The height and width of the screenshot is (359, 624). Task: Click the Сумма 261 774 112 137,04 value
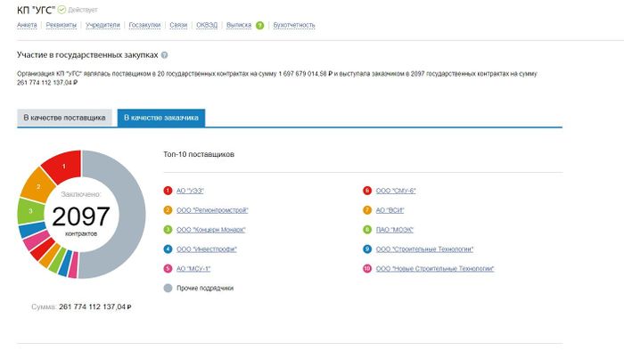pyautogui.click(x=95, y=307)
